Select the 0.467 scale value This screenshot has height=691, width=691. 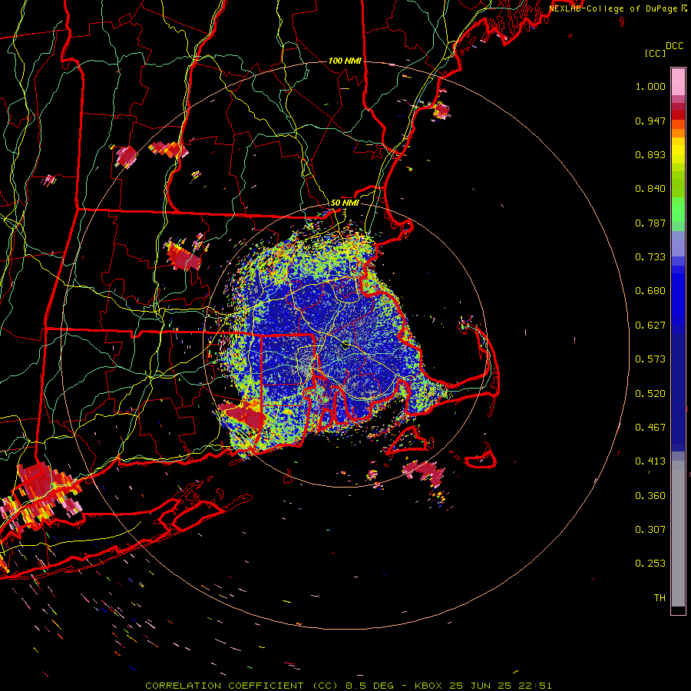[650, 428]
